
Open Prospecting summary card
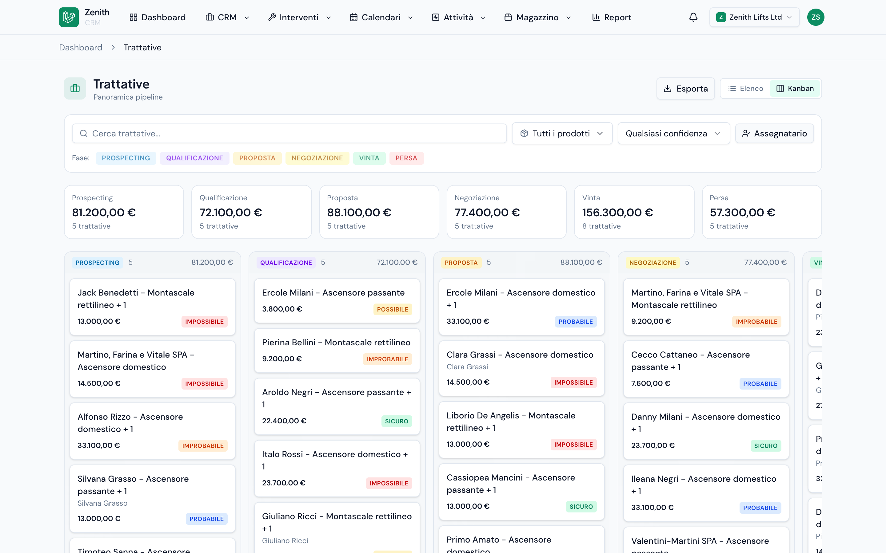click(124, 212)
